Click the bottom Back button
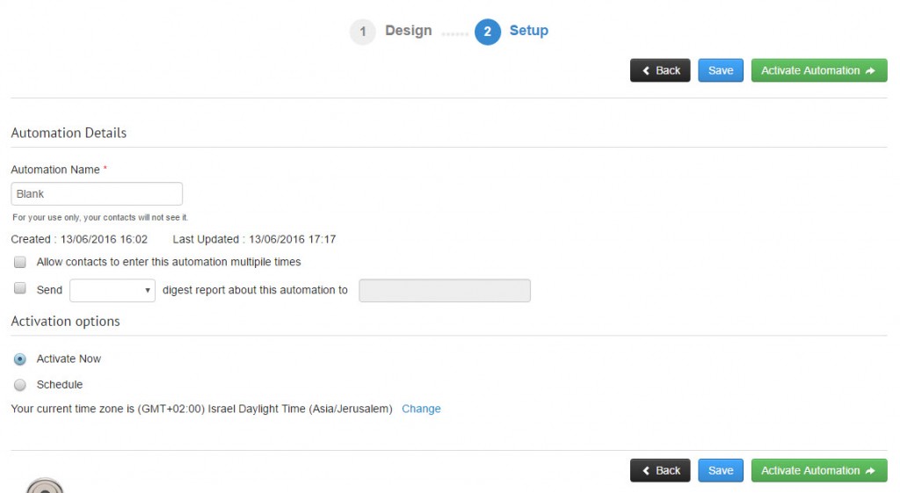 [660, 471]
